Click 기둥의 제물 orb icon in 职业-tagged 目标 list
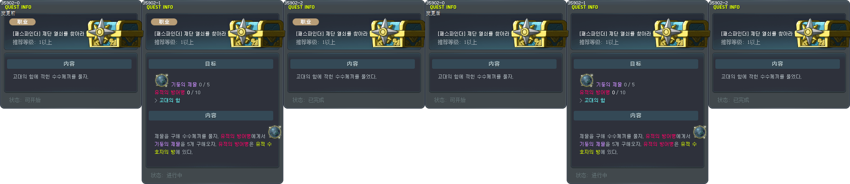Screen dimensions: 850x184 (x=162, y=80)
